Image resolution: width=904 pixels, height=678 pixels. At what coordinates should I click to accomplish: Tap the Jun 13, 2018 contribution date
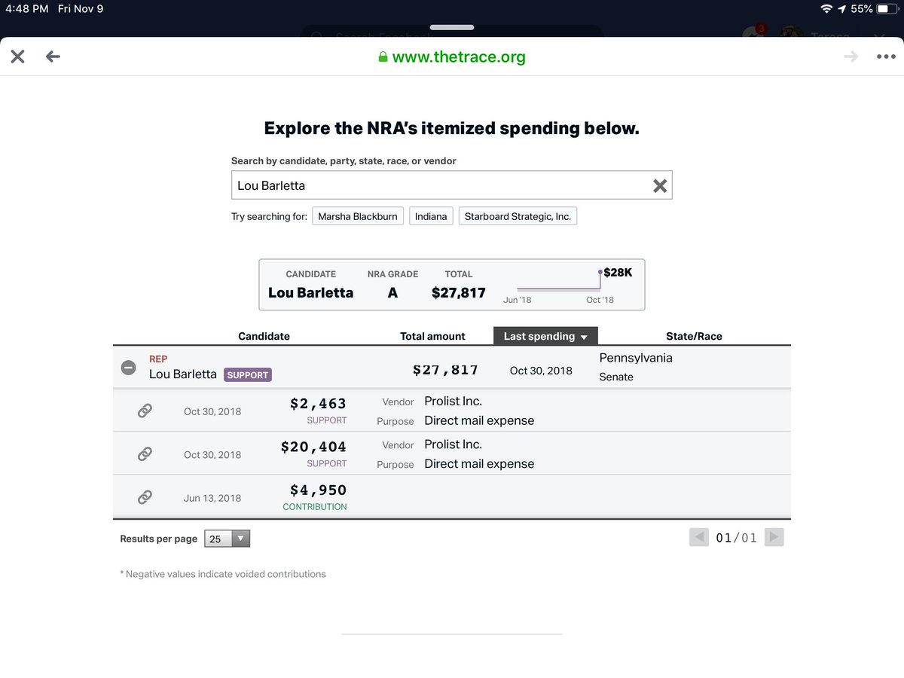pos(212,498)
